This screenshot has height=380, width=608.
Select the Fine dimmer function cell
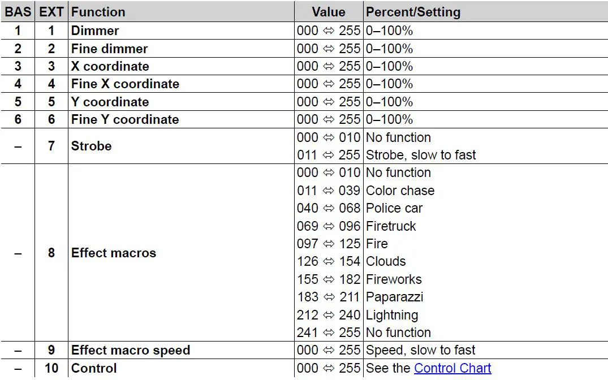pos(109,49)
